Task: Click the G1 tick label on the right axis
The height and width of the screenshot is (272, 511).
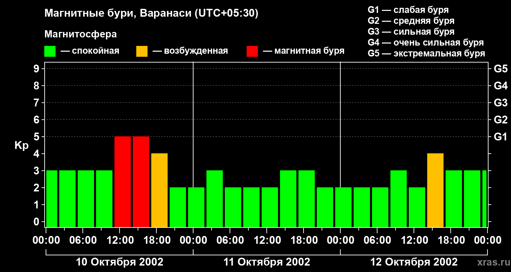Action: click(x=501, y=137)
